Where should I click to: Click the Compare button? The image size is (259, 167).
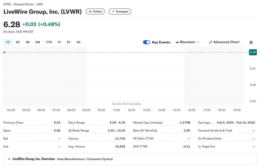point(120,11)
